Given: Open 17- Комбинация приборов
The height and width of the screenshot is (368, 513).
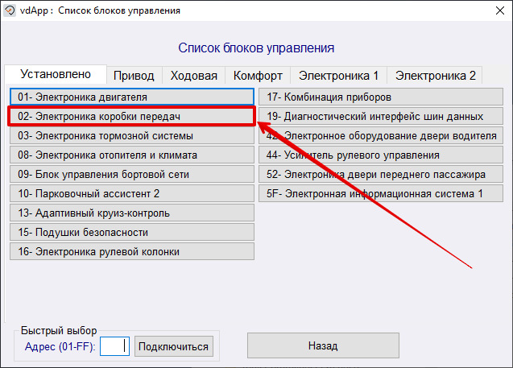Looking at the screenshot, I should coord(381,97).
